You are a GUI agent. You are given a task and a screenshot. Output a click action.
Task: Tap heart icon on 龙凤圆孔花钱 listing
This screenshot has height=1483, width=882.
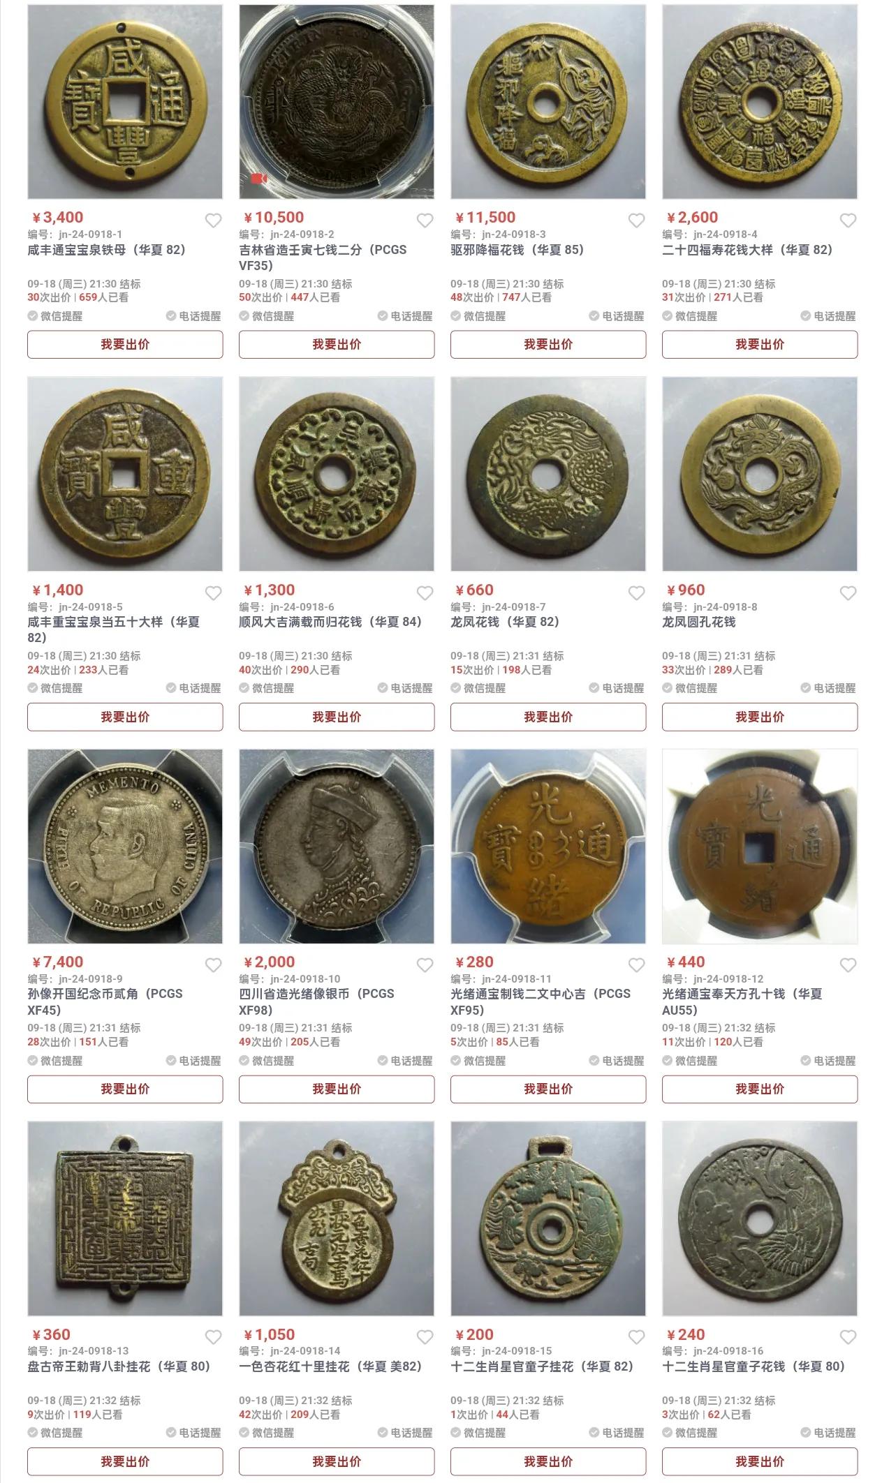(848, 593)
